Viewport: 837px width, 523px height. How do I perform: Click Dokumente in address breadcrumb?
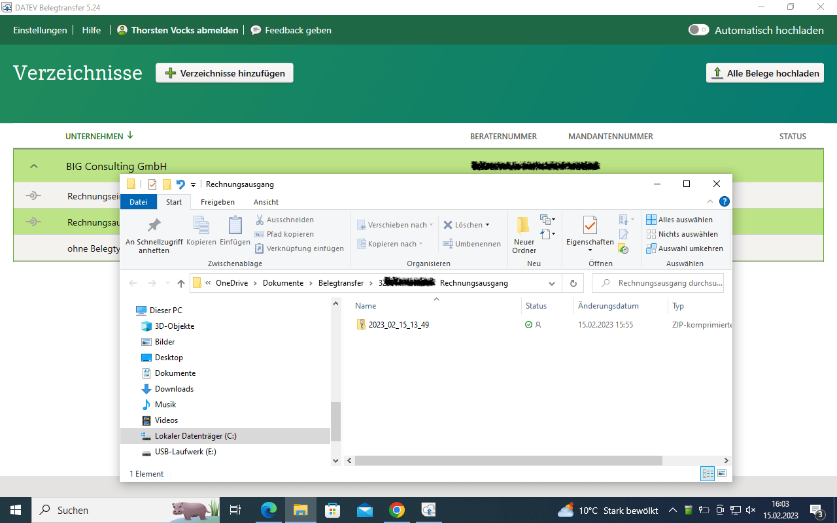[x=283, y=283]
